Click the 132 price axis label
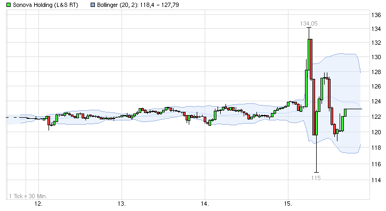Viewport: 386px width, 211px height. point(376,43)
